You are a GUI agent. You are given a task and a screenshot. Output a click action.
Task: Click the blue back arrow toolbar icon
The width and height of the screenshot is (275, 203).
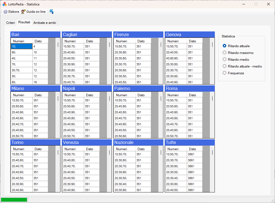(51, 12)
